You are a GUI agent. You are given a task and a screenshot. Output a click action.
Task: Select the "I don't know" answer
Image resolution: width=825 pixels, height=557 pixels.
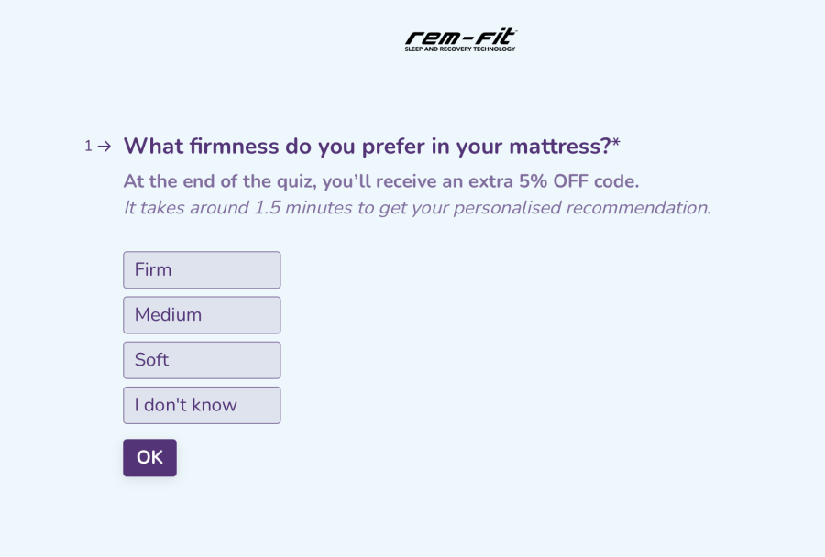[x=202, y=405]
